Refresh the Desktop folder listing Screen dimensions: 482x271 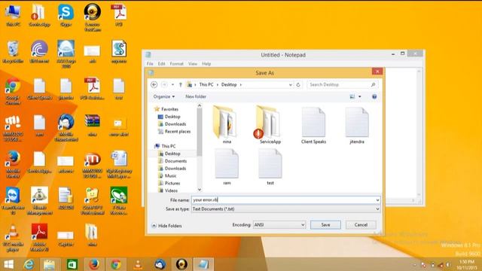[x=298, y=84]
